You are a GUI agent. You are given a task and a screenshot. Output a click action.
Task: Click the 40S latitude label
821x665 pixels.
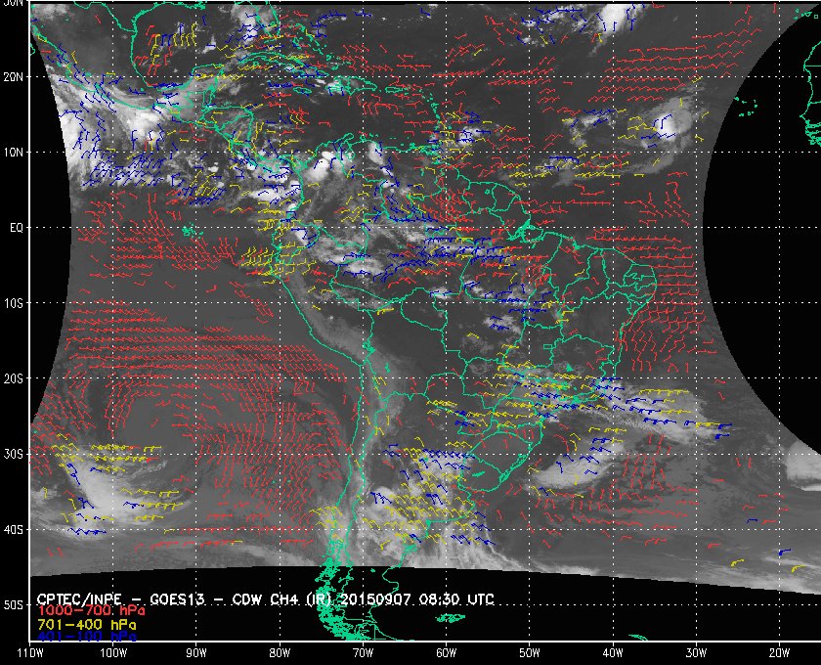14,530
